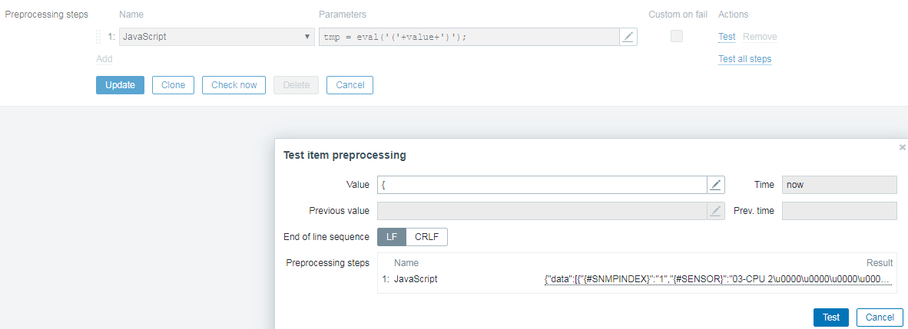Click the blue Test button in dialog
The height and width of the screenshot is (329, 908).
pos(831,317)
